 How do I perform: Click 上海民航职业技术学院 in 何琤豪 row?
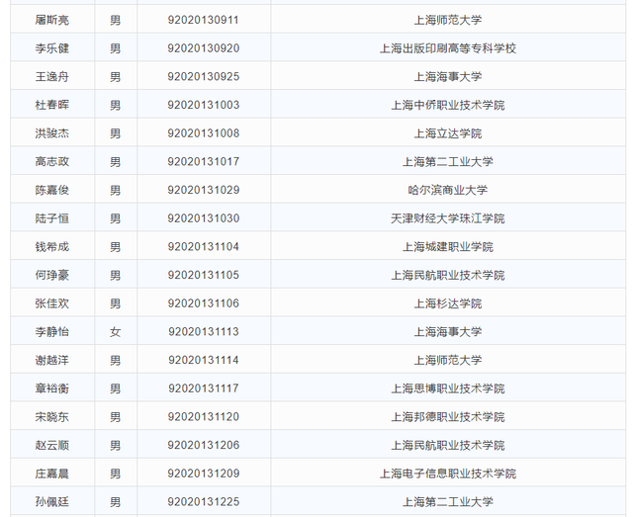[x=448, y=275]
